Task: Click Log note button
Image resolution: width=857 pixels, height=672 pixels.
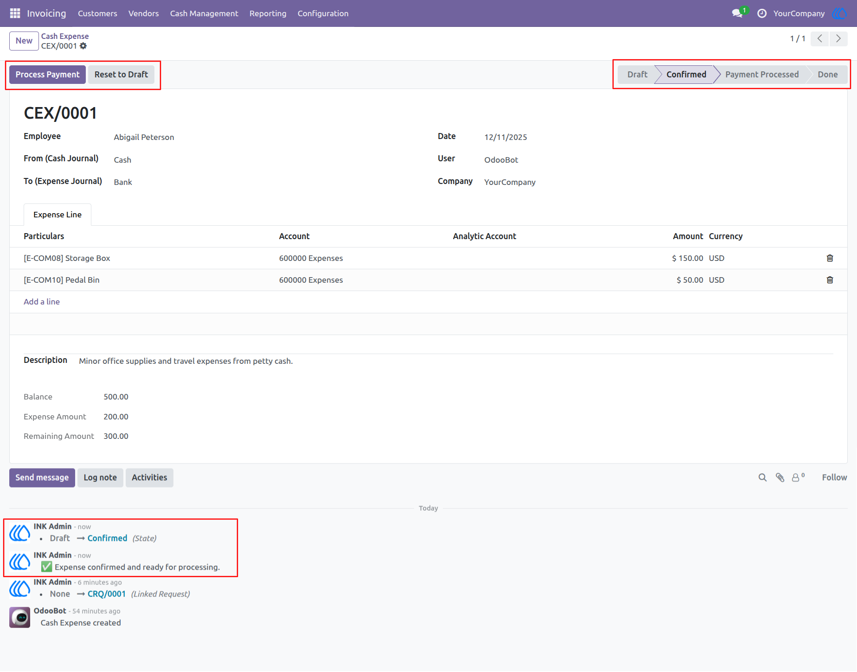Action: pos(100,478)
